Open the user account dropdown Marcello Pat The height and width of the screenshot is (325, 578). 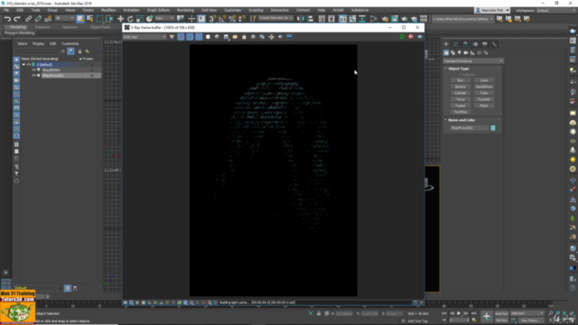(x=492, y=10)
